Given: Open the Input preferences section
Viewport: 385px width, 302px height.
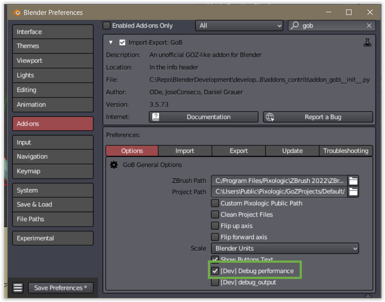Looking at the screenshot, I should (x=53, y=142).
